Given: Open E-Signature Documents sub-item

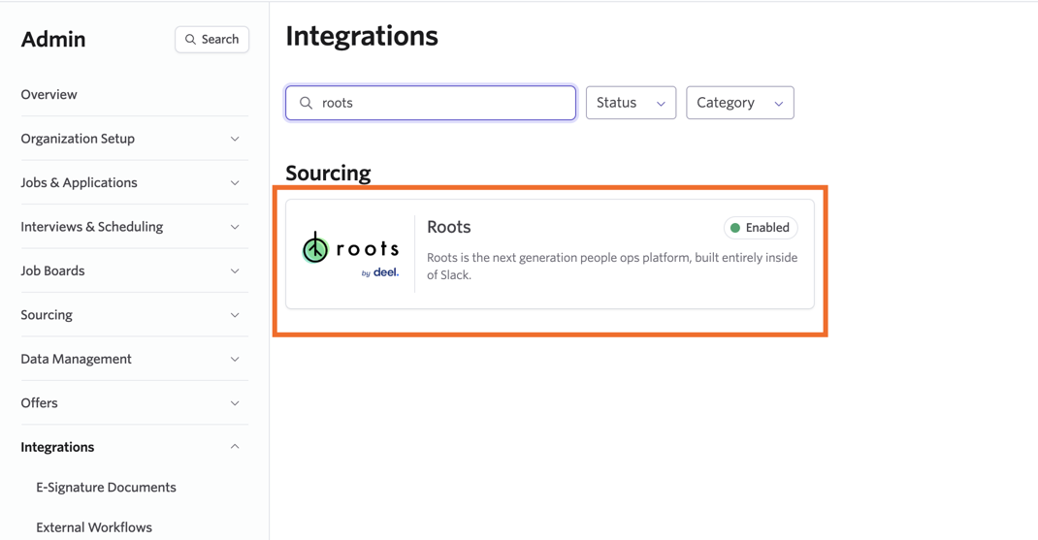Looking at the screenshot, I should coord(106,488).
